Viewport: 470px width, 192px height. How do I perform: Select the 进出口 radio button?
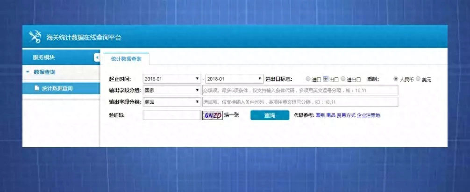point(343,79)
